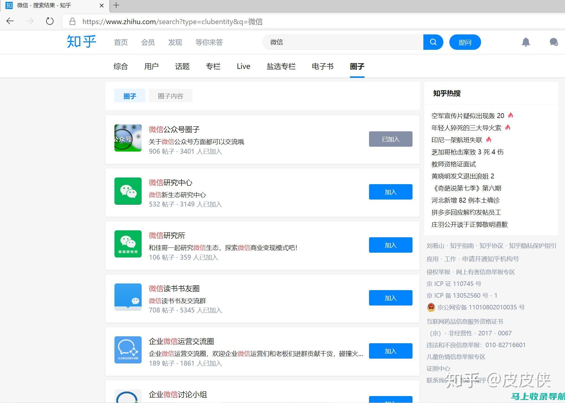Open hot search 黄晓明发文退出浪姐 2

[x=463, y=176]
